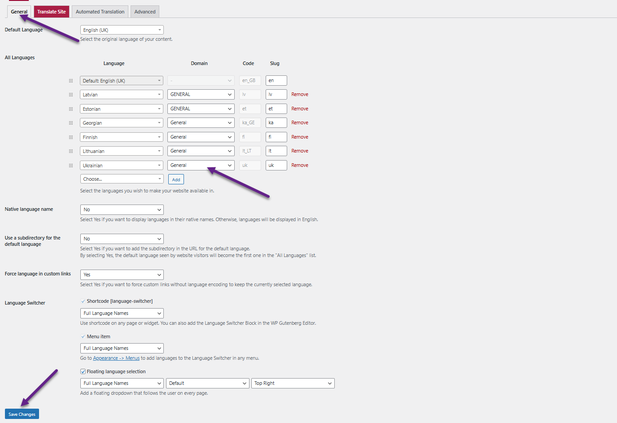Remove the Ukrainian language
This screenshot has width=617, height=423.
click(300, 165)
